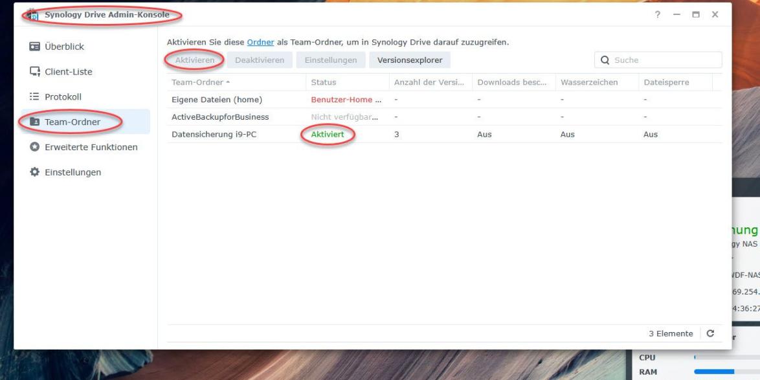760x380 pixels.
Task: Refresh the team folder list
Action: coord(710,333)
